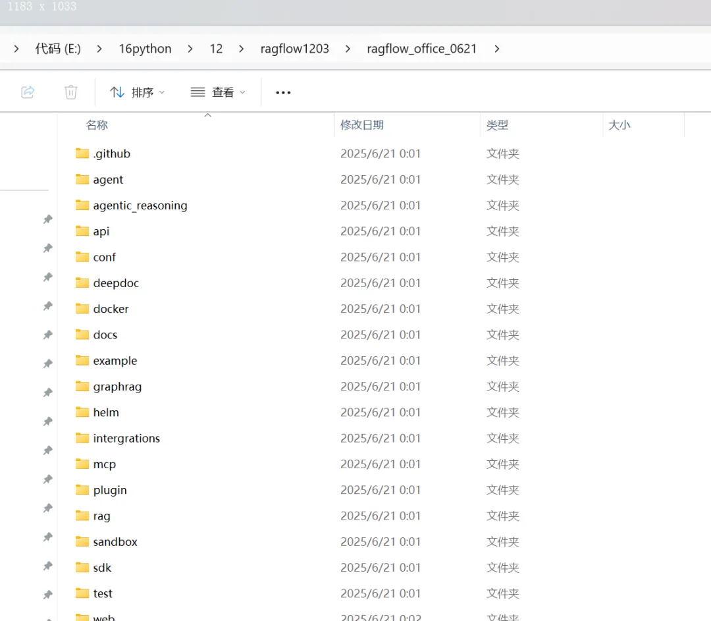Image resolution: width=711 pixels, height=621 pixels.
Task: Click the modified date of sdk folder
Action: click(381, 567)
